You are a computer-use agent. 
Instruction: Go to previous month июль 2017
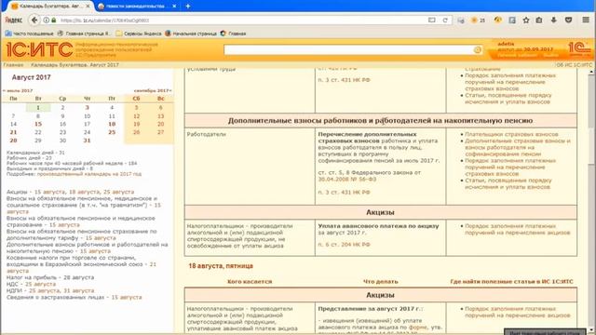[18, 90]
